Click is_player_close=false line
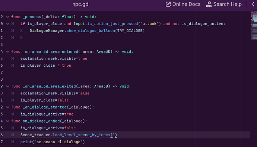The height and width of the screenshot is (147, 257). point(45,100)
